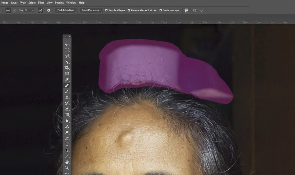Screen dimensions: 295x175
Task: Commit the removal with the checkmark button
Action: [202, 10]
